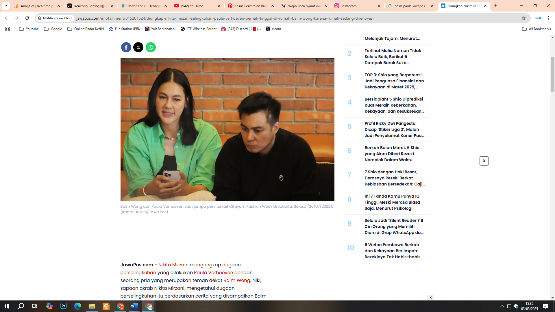This screenshot has height=312, width=555.
Task: Close the bottom banner ad X
Action: (x=430, y=298)
